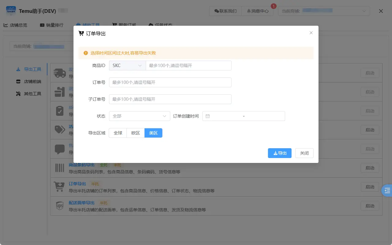This screenshot has height=245, width=392.
Task: Select 导出工具 in left sidebar
Action: [x=28, y=69]
